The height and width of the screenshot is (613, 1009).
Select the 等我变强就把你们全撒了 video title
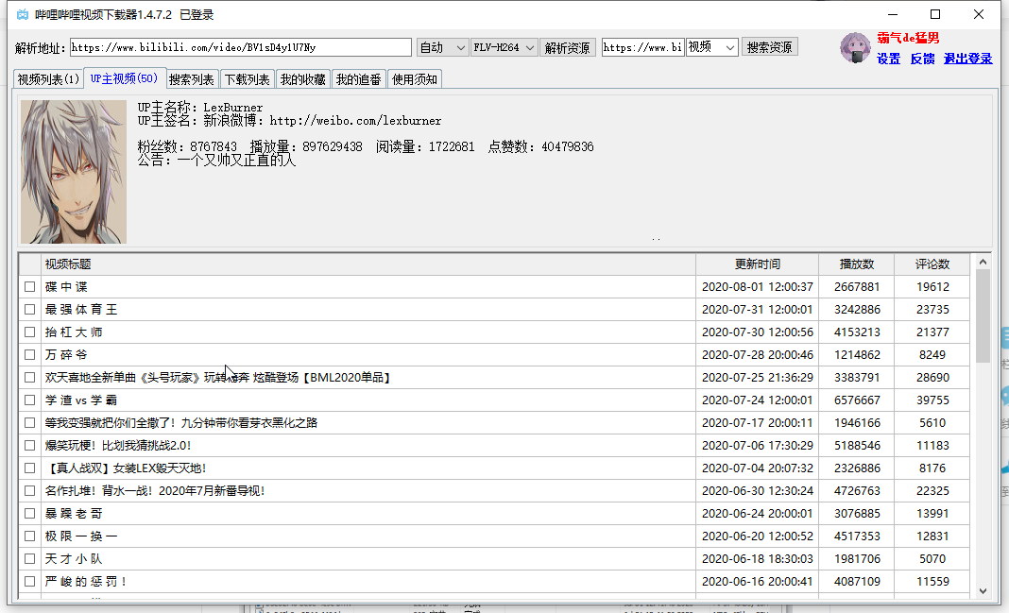(x=180, y=422)
